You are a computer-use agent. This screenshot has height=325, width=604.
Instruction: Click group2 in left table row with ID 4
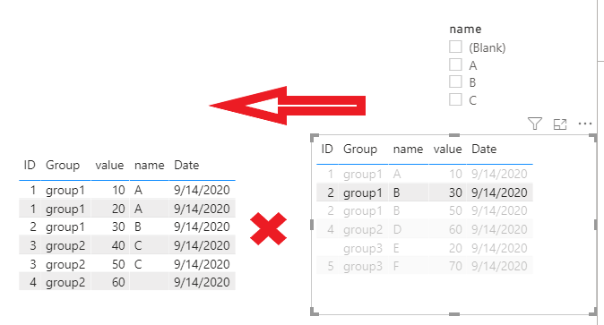65,283
